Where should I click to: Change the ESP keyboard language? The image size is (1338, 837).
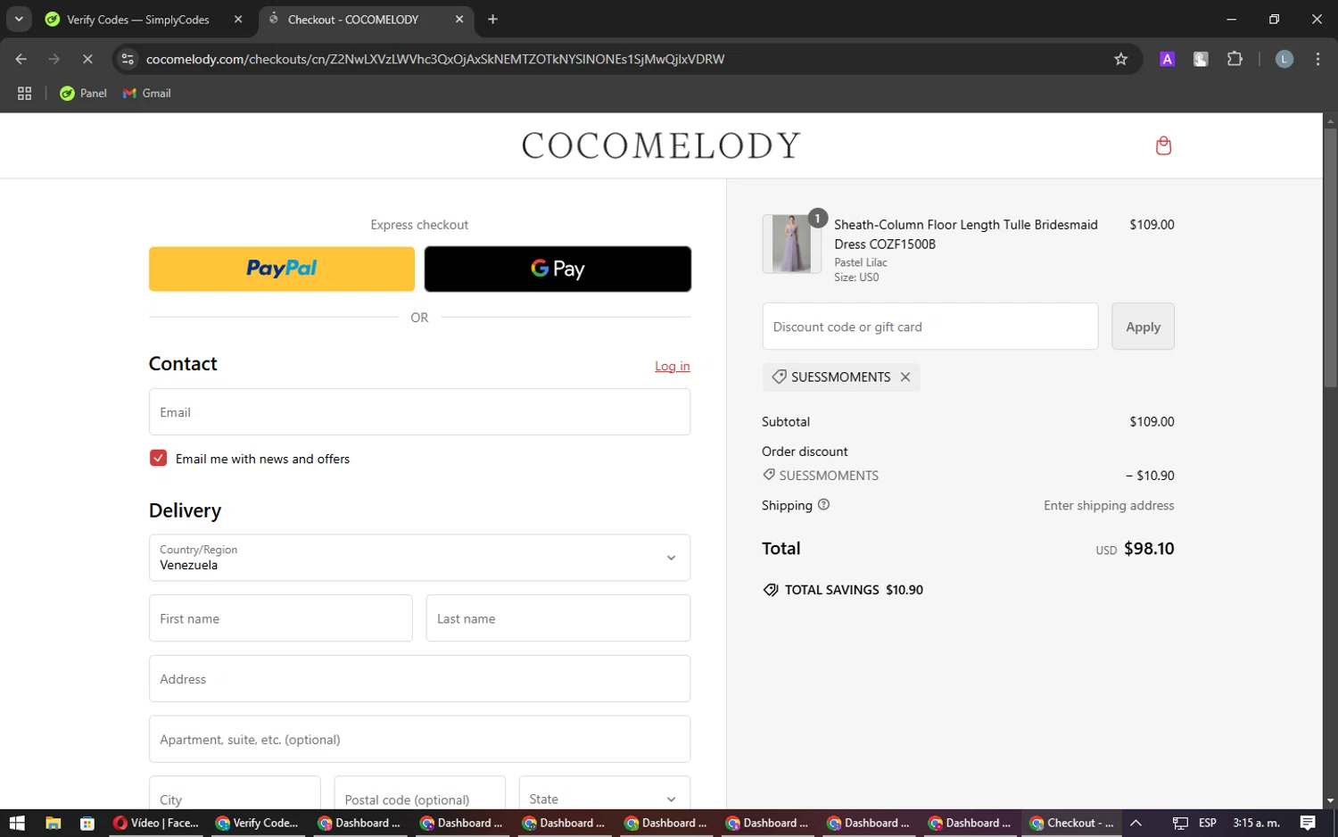(1208, 823)
